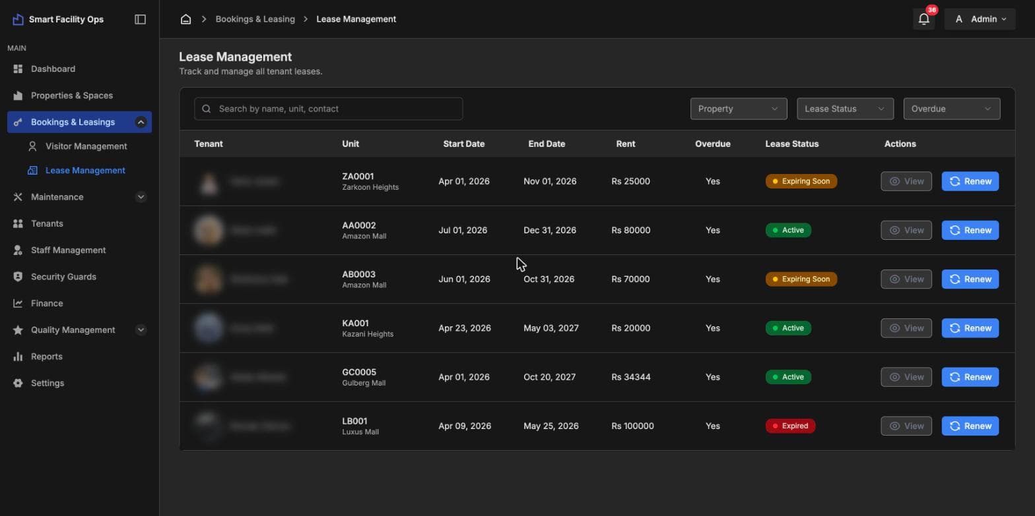Click the Expired status badge
Screen dimensions: 1035x516
point(790,426)
